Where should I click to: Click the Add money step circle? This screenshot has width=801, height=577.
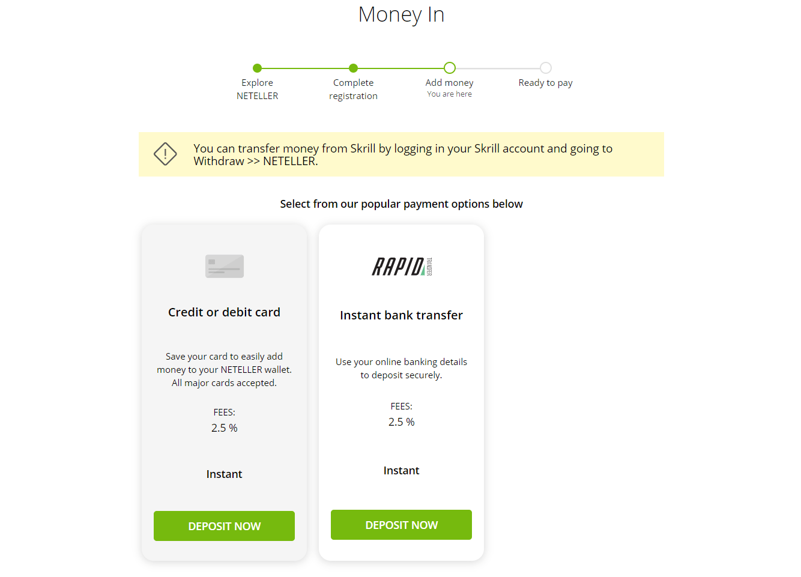450,68
